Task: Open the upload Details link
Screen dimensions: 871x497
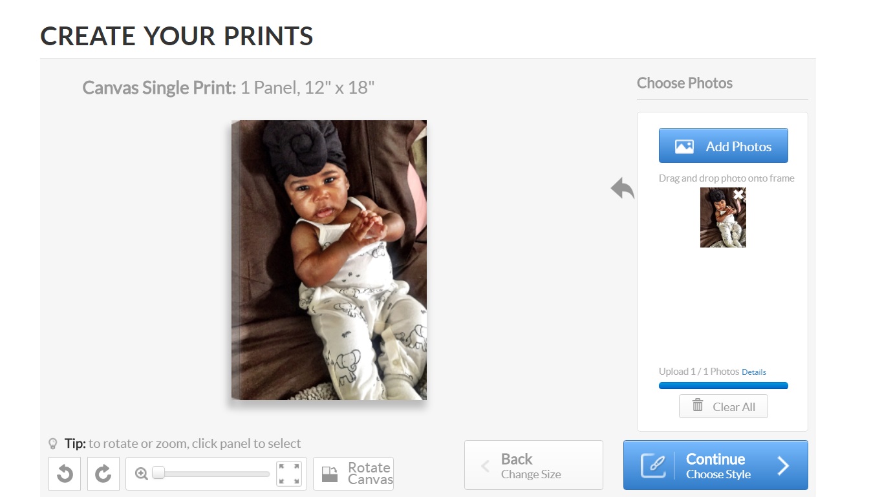Action: 754,372
